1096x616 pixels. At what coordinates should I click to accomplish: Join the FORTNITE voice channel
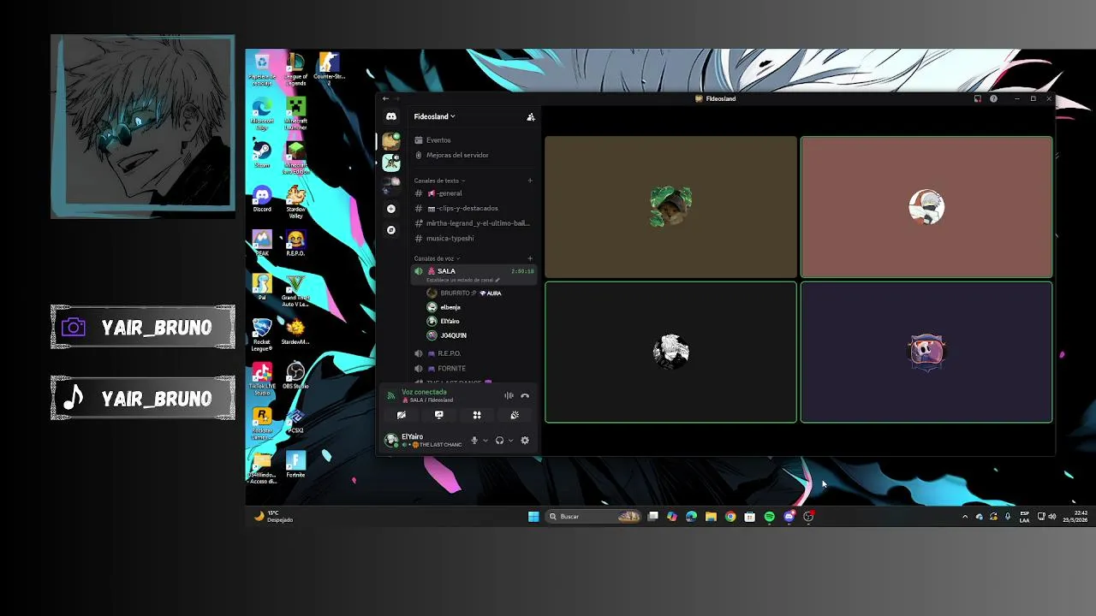(x=473, y=369)
